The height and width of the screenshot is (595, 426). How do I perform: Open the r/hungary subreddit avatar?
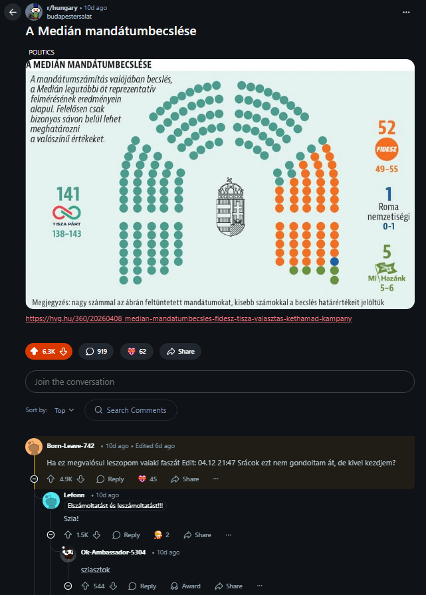click(x=34, y=12)
